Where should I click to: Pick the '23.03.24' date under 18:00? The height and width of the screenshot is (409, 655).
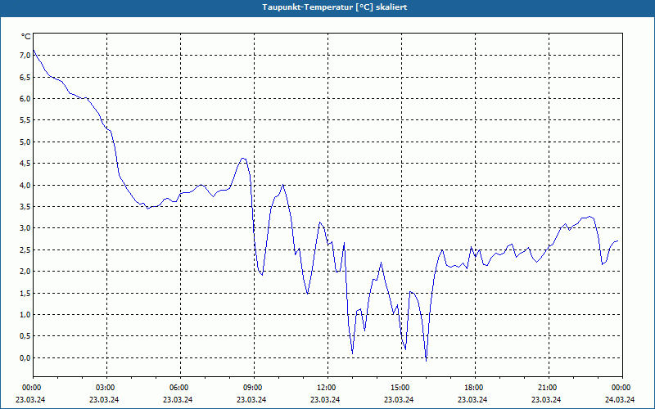[x=472, y=399]
